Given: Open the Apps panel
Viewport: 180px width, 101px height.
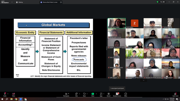Looking at the screenshot, I should (x=101, y=95).
